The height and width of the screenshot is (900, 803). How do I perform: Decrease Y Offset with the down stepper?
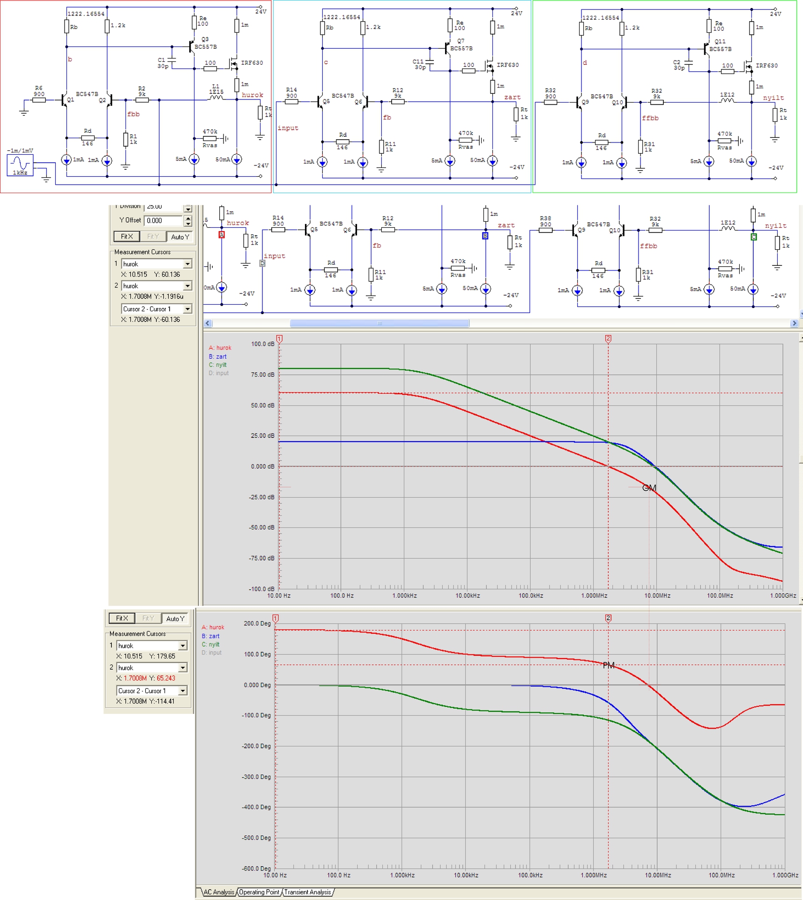pos(188,224)
